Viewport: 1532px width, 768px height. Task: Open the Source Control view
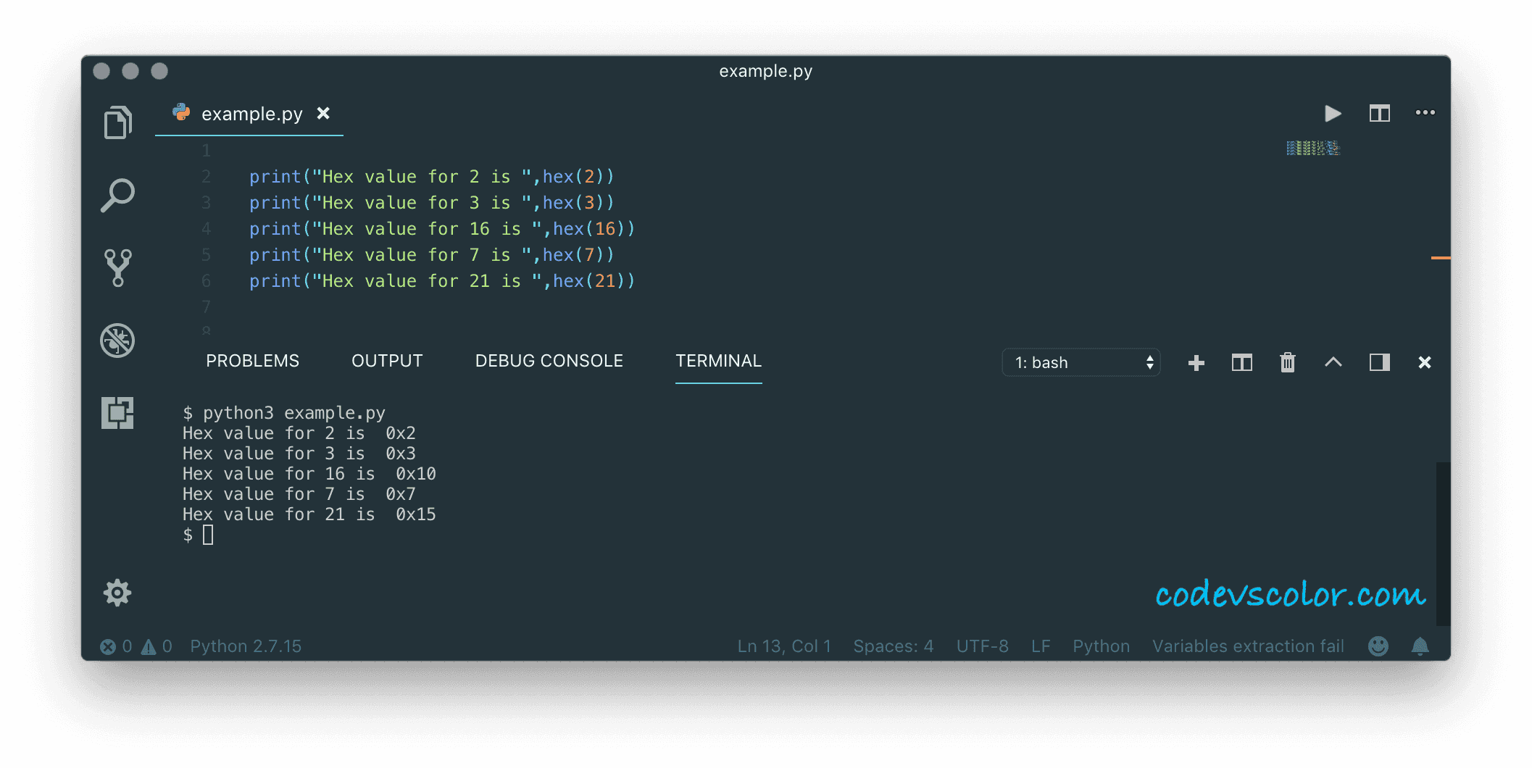tap(117, 268)
